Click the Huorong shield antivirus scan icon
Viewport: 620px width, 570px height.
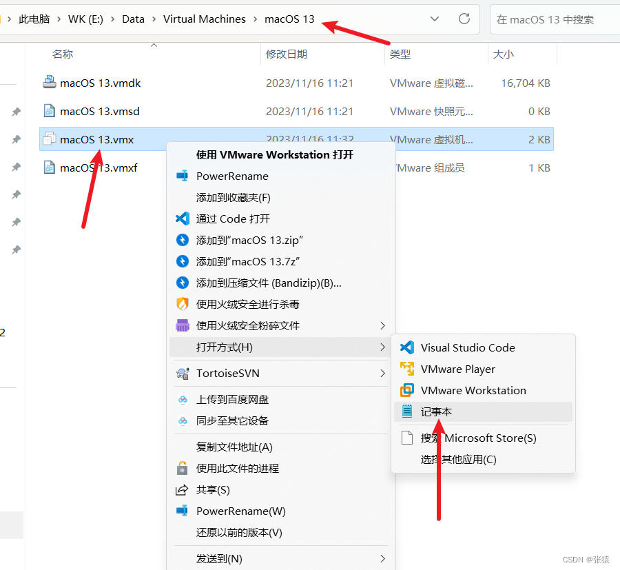point(183,304)
